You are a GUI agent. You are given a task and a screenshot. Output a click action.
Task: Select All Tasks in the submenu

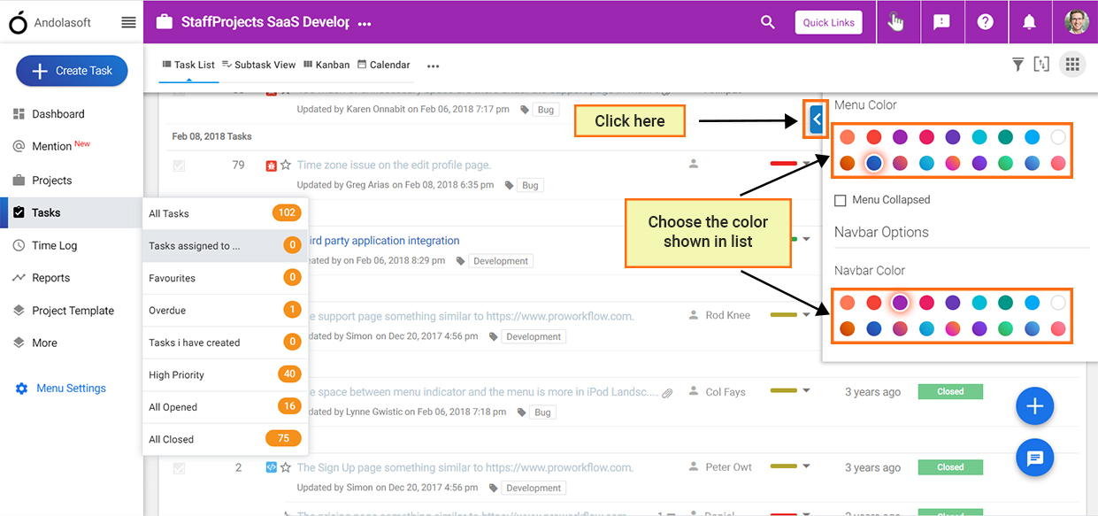pos(225,213)
